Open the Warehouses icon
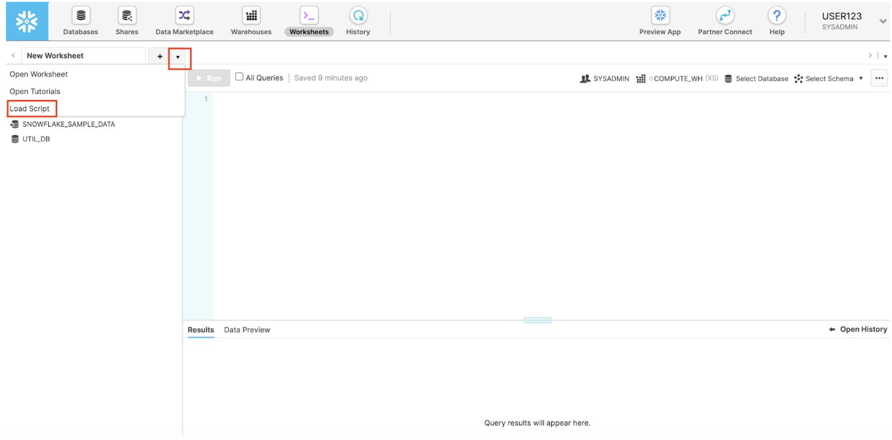Screen dimensions: 892x440 (251, 16)
